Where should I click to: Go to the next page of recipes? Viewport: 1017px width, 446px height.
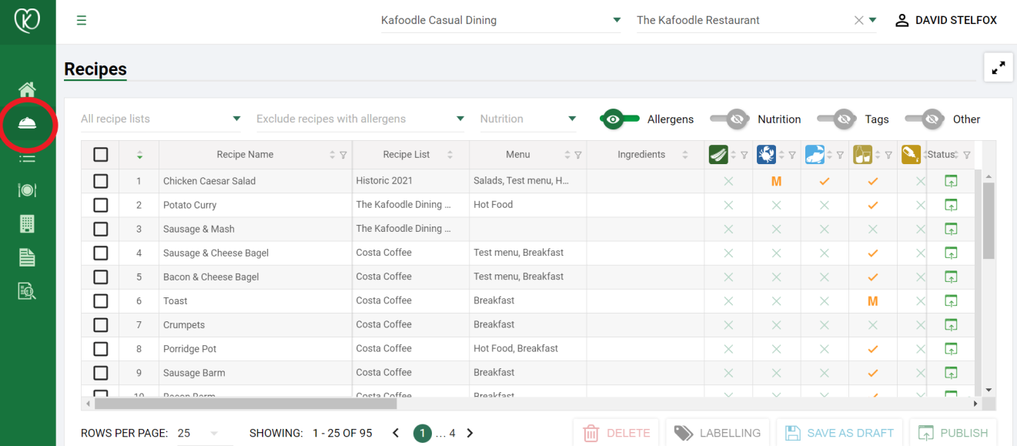[x=470, y=434]
